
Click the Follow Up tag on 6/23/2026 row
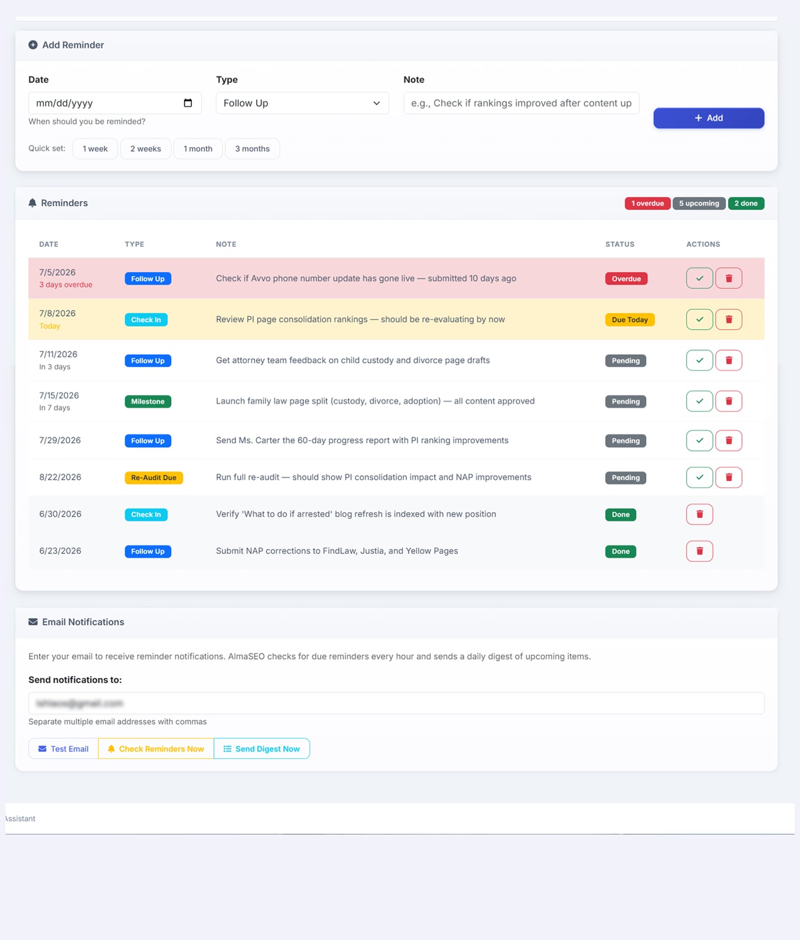tap(148, 552)
